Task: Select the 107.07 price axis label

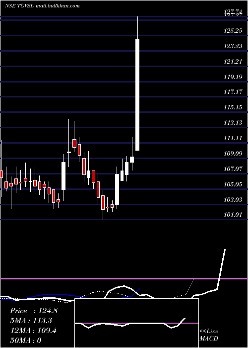Action: tap(233, 169)
